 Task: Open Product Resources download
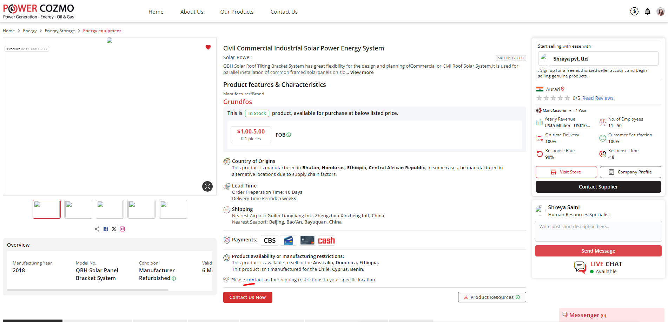491,297
